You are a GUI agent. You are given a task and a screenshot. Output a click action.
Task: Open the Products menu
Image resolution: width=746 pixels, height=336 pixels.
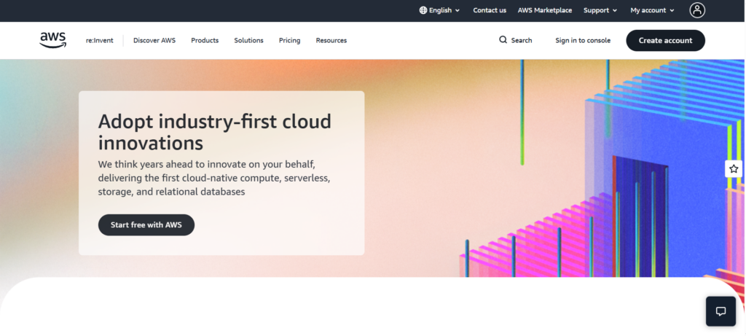click(205, 41)
